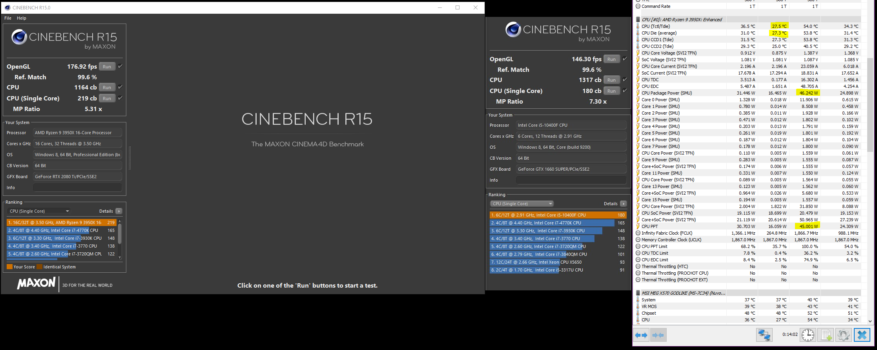Viewport: 877px width, 350px height.
Task: Click HWiNFO shrink columns inward-arrows icon
Action: pos(658,335)
